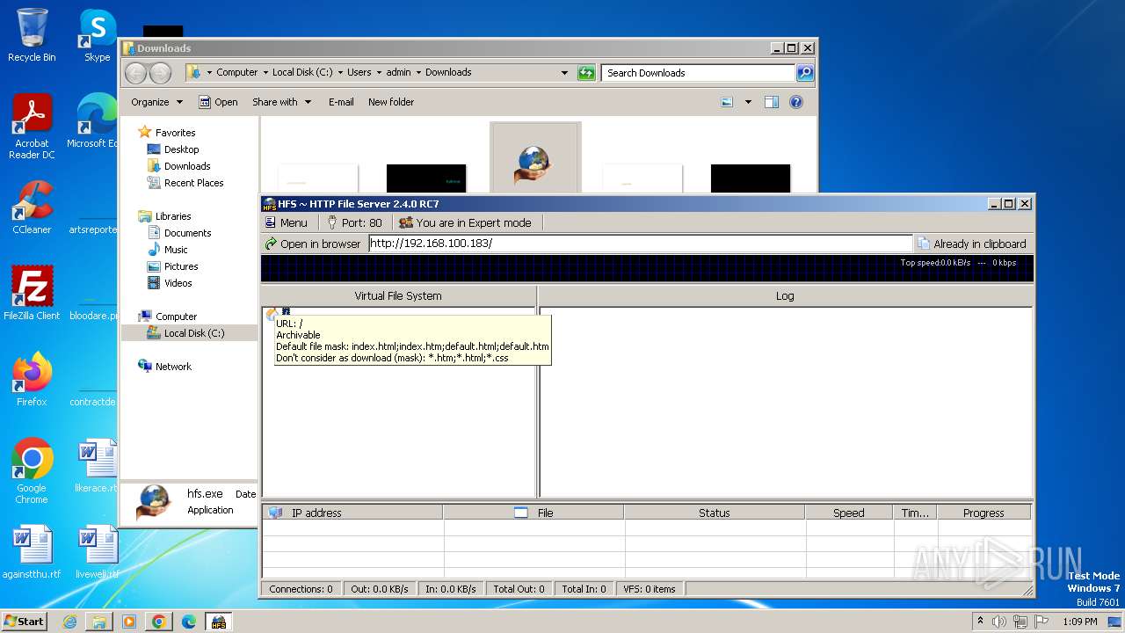Click the Tim... column header

915,513
